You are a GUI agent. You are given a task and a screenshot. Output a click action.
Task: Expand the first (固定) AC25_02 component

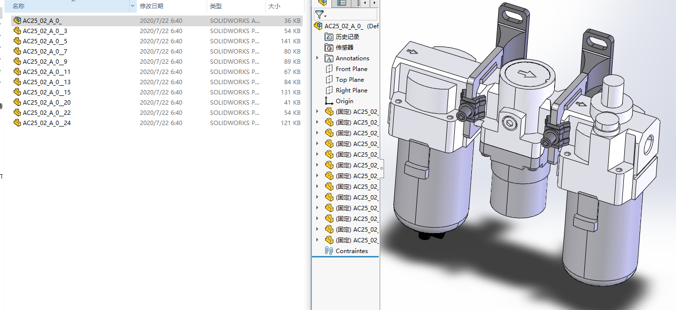tap(318, 112)
